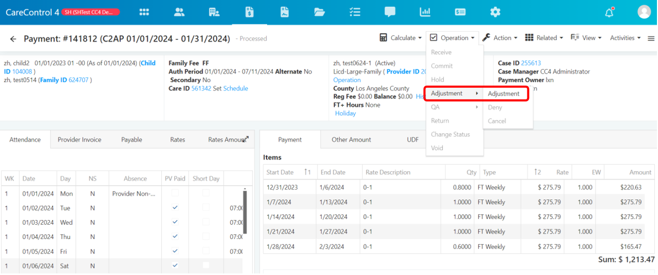Click the Schedule link next to Care ID
The height and width of the screenshot is (275, 658).
click(x=235, y=88)
